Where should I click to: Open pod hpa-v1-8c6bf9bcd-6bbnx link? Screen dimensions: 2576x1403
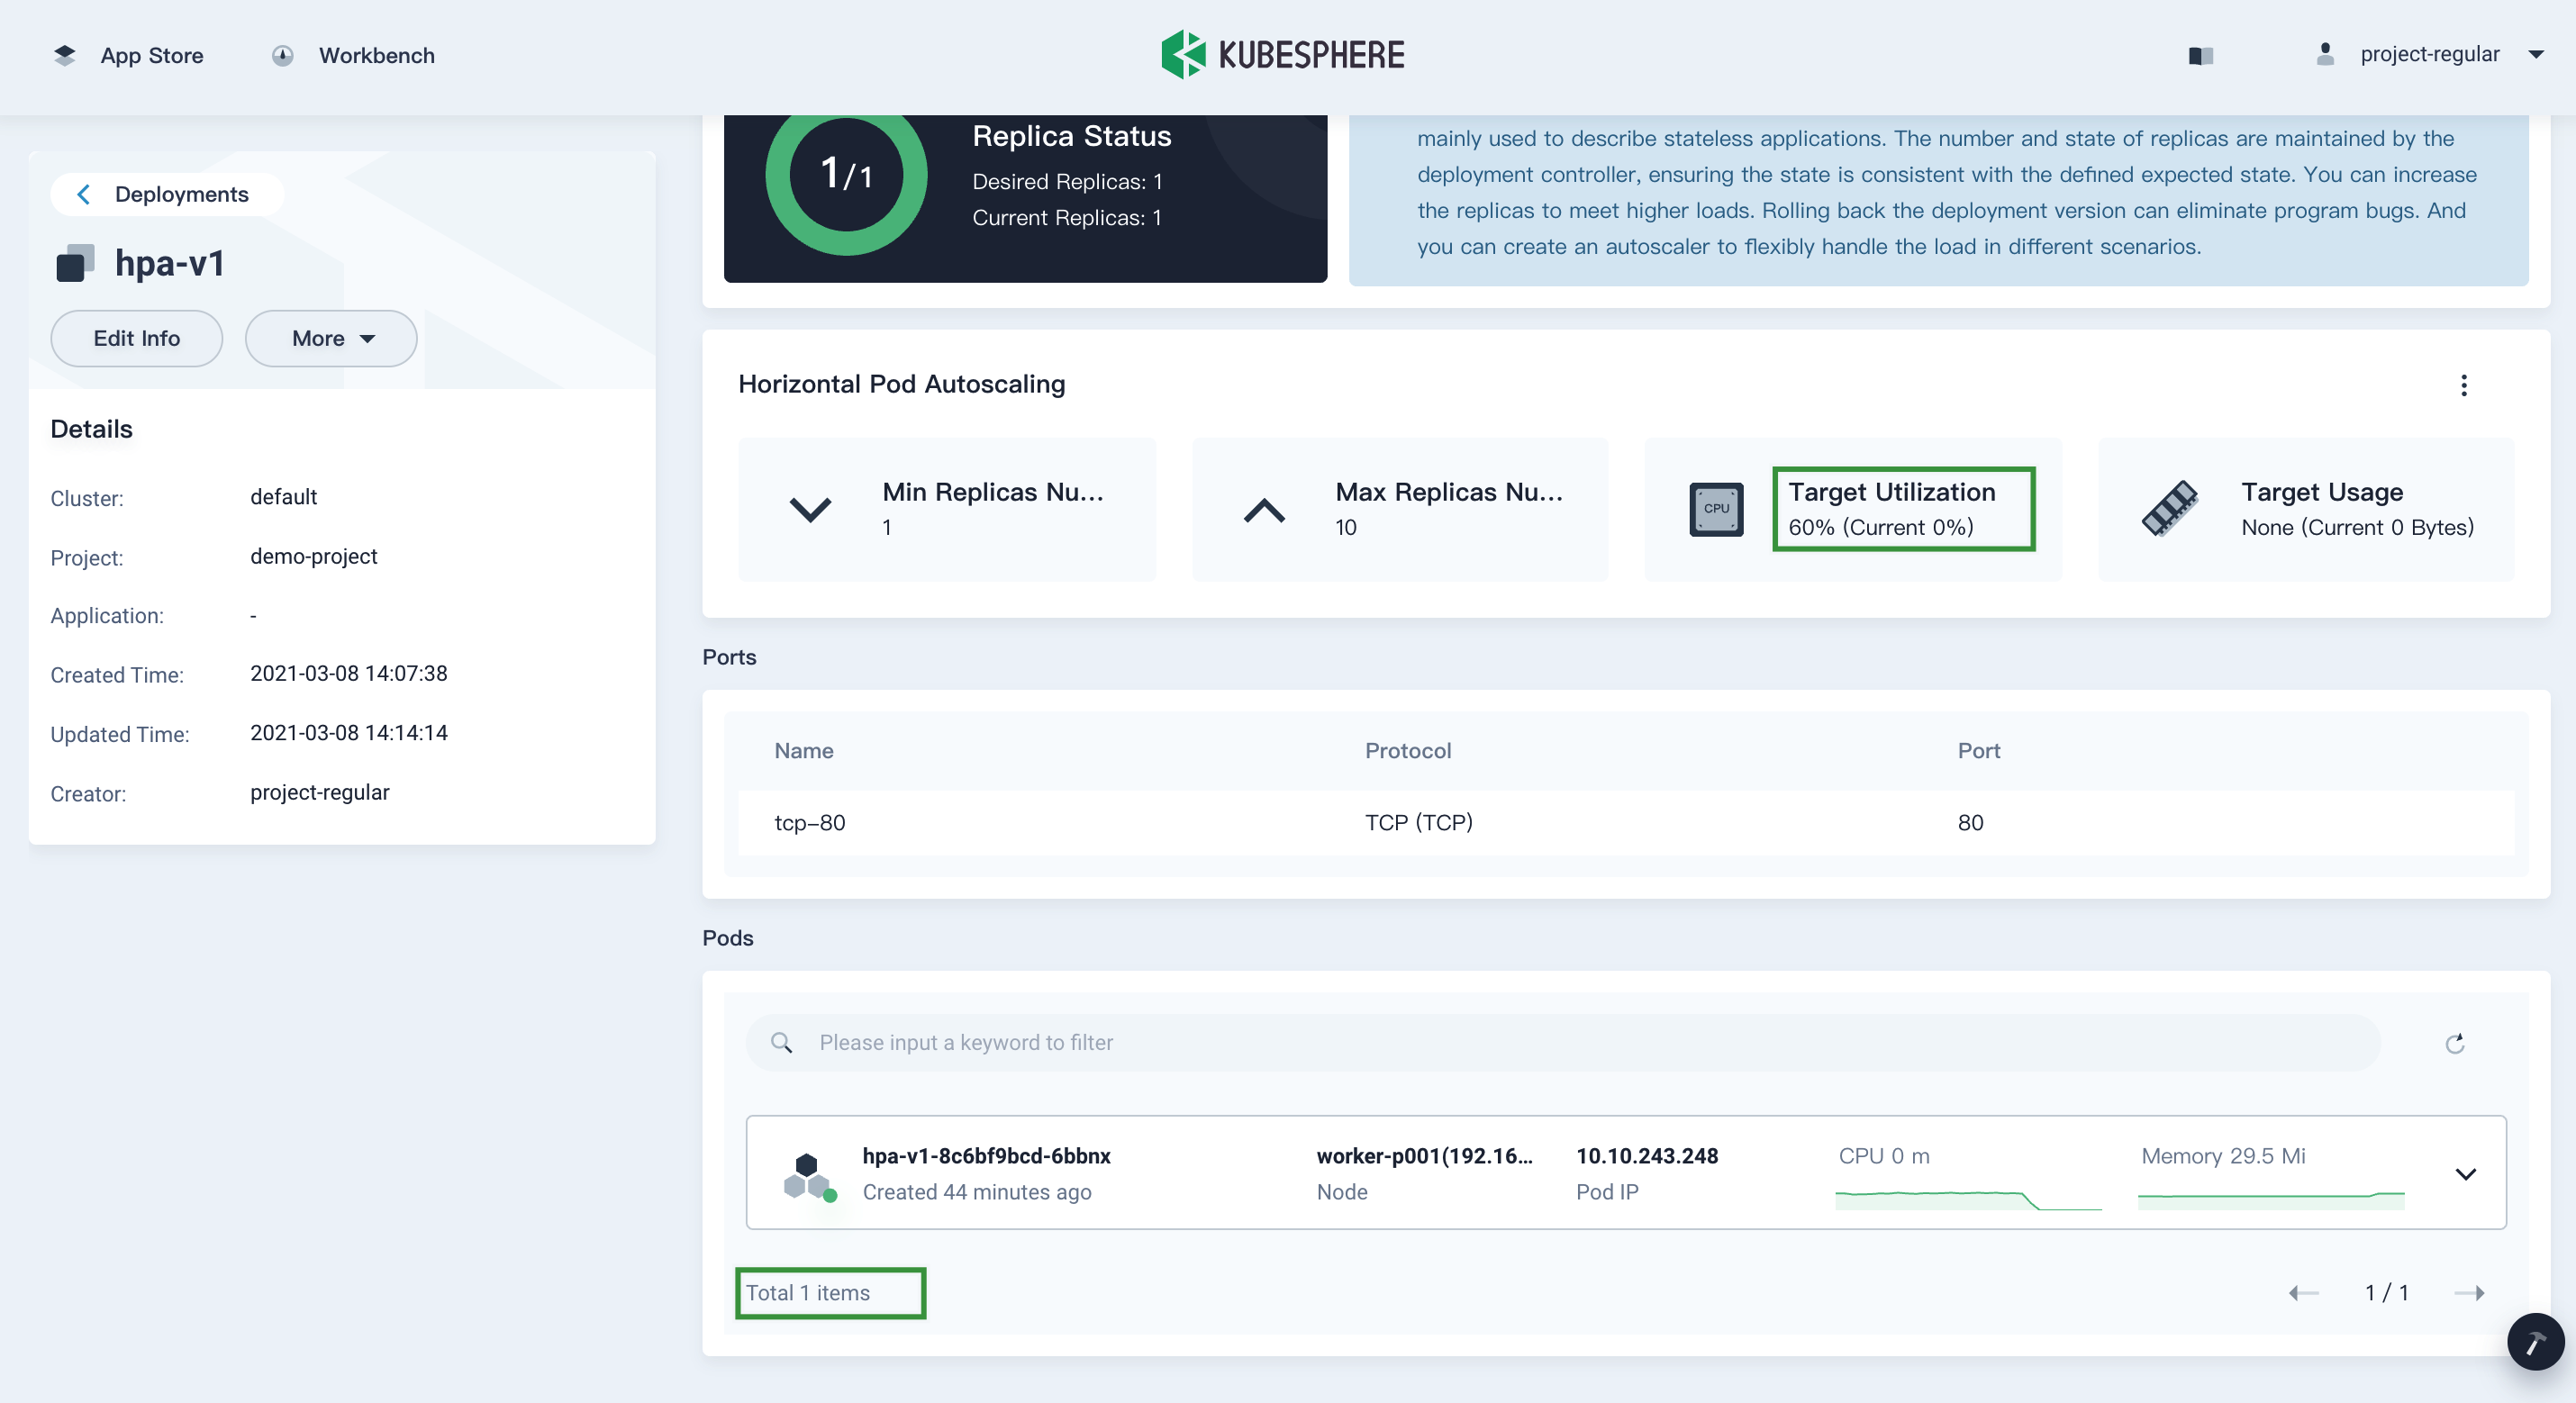[986, 1155]
